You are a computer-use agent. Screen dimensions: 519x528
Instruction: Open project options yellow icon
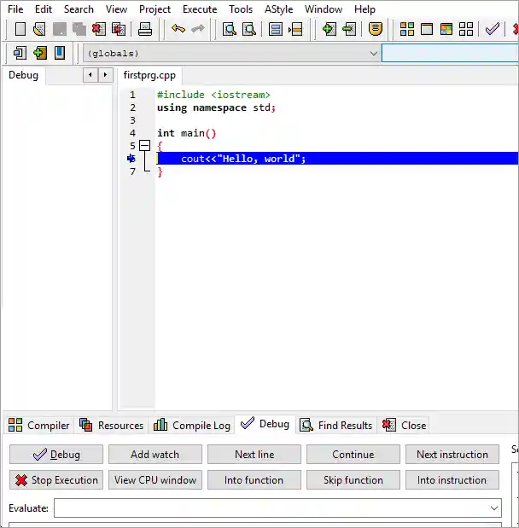click(375, 29)
